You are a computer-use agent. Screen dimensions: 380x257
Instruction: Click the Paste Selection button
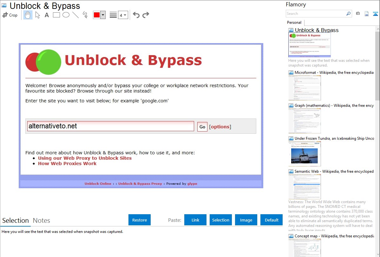point(221,220)
